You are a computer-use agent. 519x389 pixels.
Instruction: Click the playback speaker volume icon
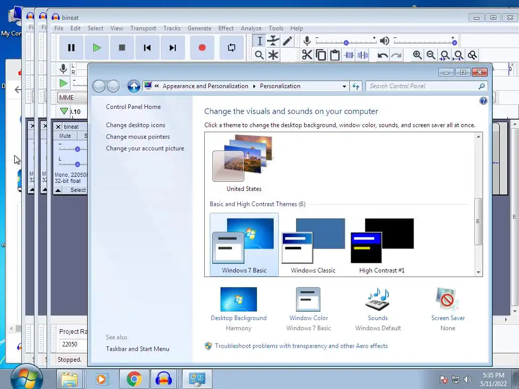384,41
